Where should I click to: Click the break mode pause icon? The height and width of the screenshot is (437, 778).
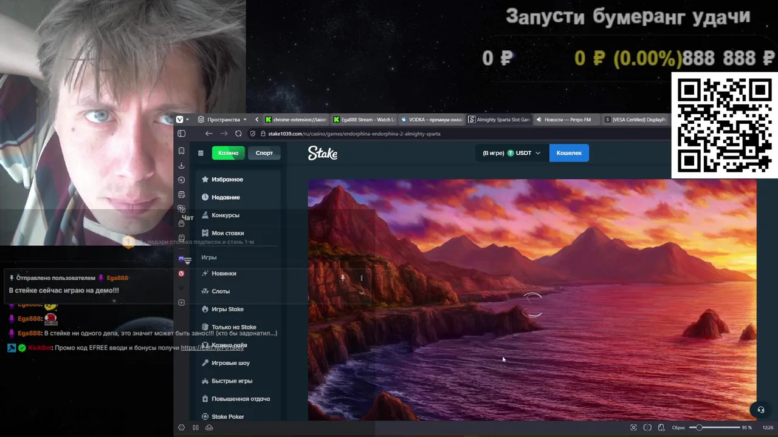pos(196,427)
